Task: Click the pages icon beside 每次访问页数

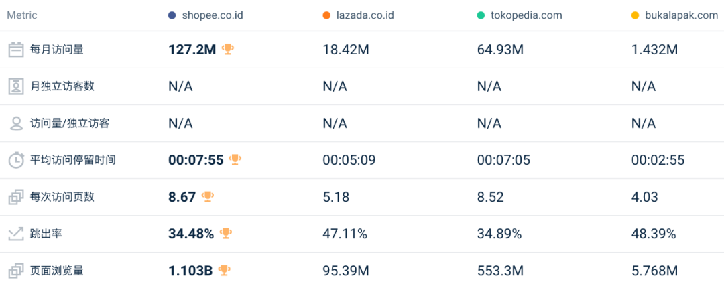Action: coord(16,197)
